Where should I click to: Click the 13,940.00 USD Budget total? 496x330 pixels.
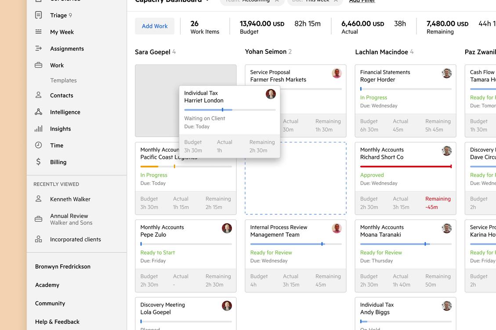(262, 28)
